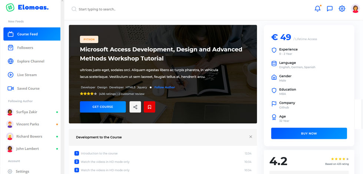This screenshot has height=174, width=363.
Task: Click Follow Author link
Action: [164, 87]
